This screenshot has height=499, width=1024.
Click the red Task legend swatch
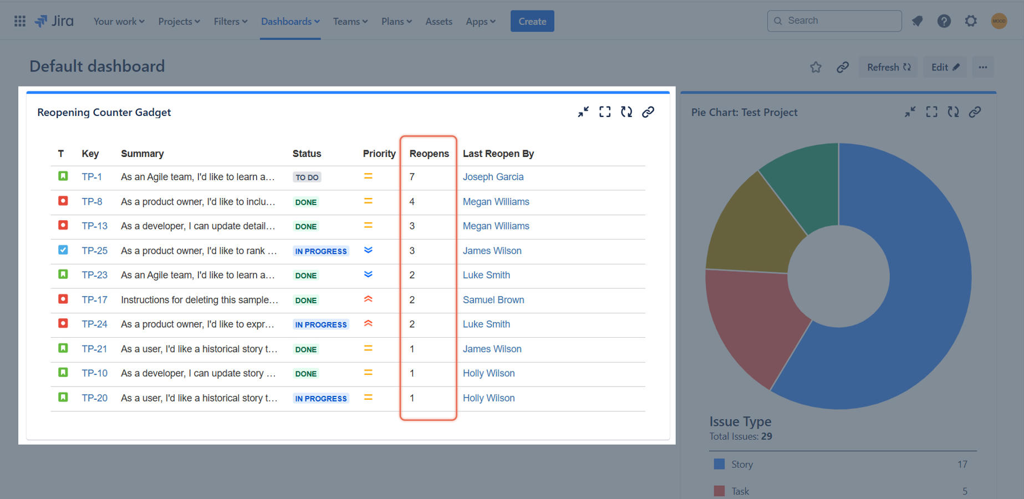(x=719, y=491)
